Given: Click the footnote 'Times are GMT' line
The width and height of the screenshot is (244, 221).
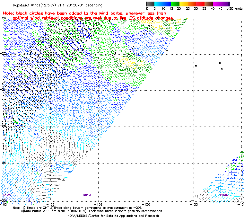Looking at the screenshot, I should (77, 208).
